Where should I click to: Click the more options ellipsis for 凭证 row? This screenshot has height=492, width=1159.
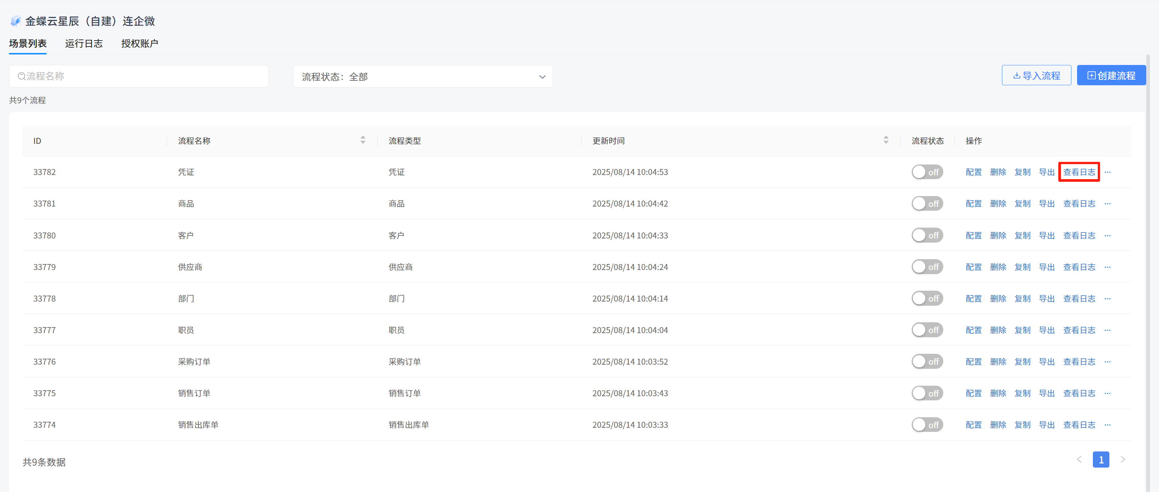[x=1107, y=172]
